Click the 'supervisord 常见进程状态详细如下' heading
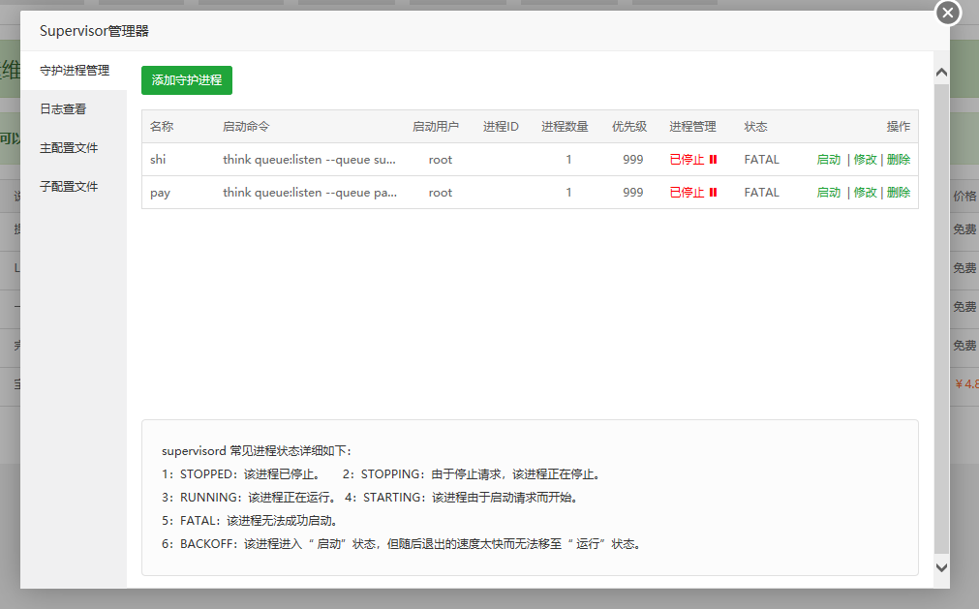979x609 pixels. click(257, 451)
